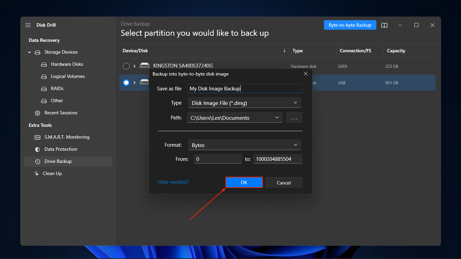The width and height of the screenshot is (461, 259).
Task: Sort by the Connection/FS column header
Action: point(355,51)
